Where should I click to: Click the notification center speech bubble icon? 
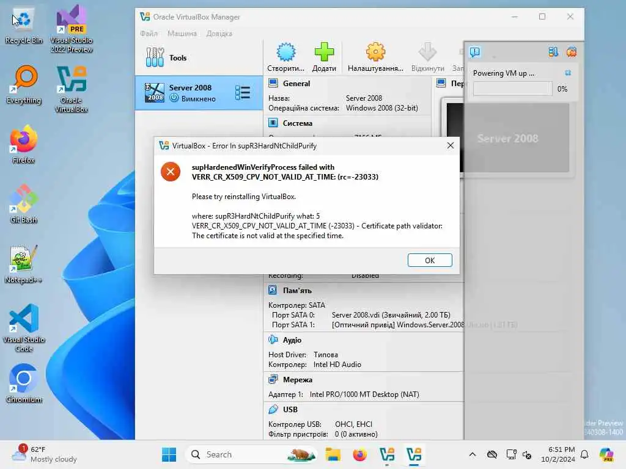click(x=474, y=52)
